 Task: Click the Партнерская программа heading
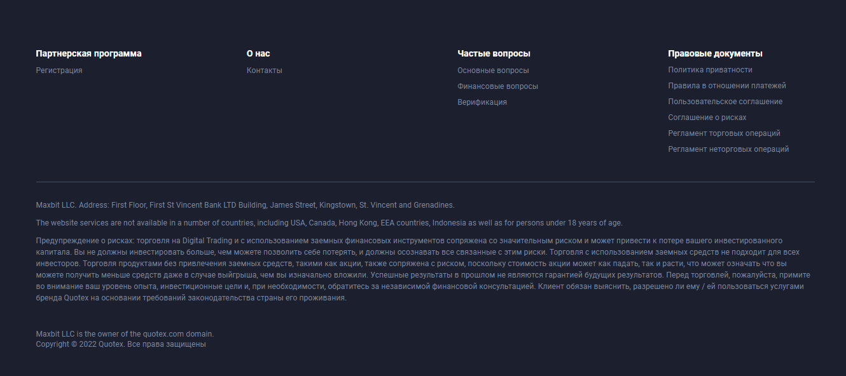pyautogui.click(x=88, y=53)
